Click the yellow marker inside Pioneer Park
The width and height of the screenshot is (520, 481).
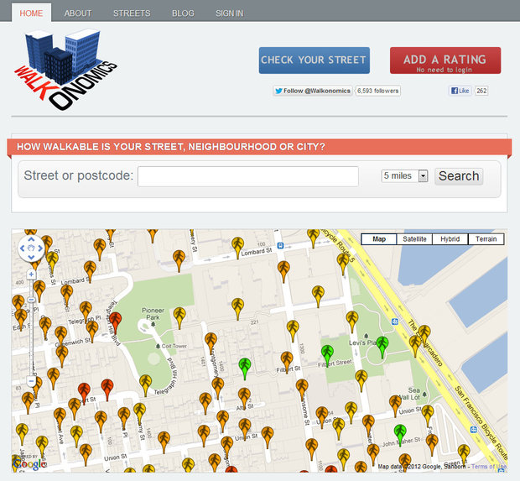pyautogui.click(x=179, y=316)
